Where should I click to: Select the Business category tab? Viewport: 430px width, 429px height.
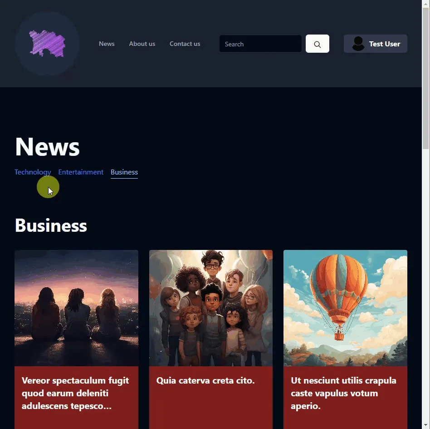click(124, 172)
